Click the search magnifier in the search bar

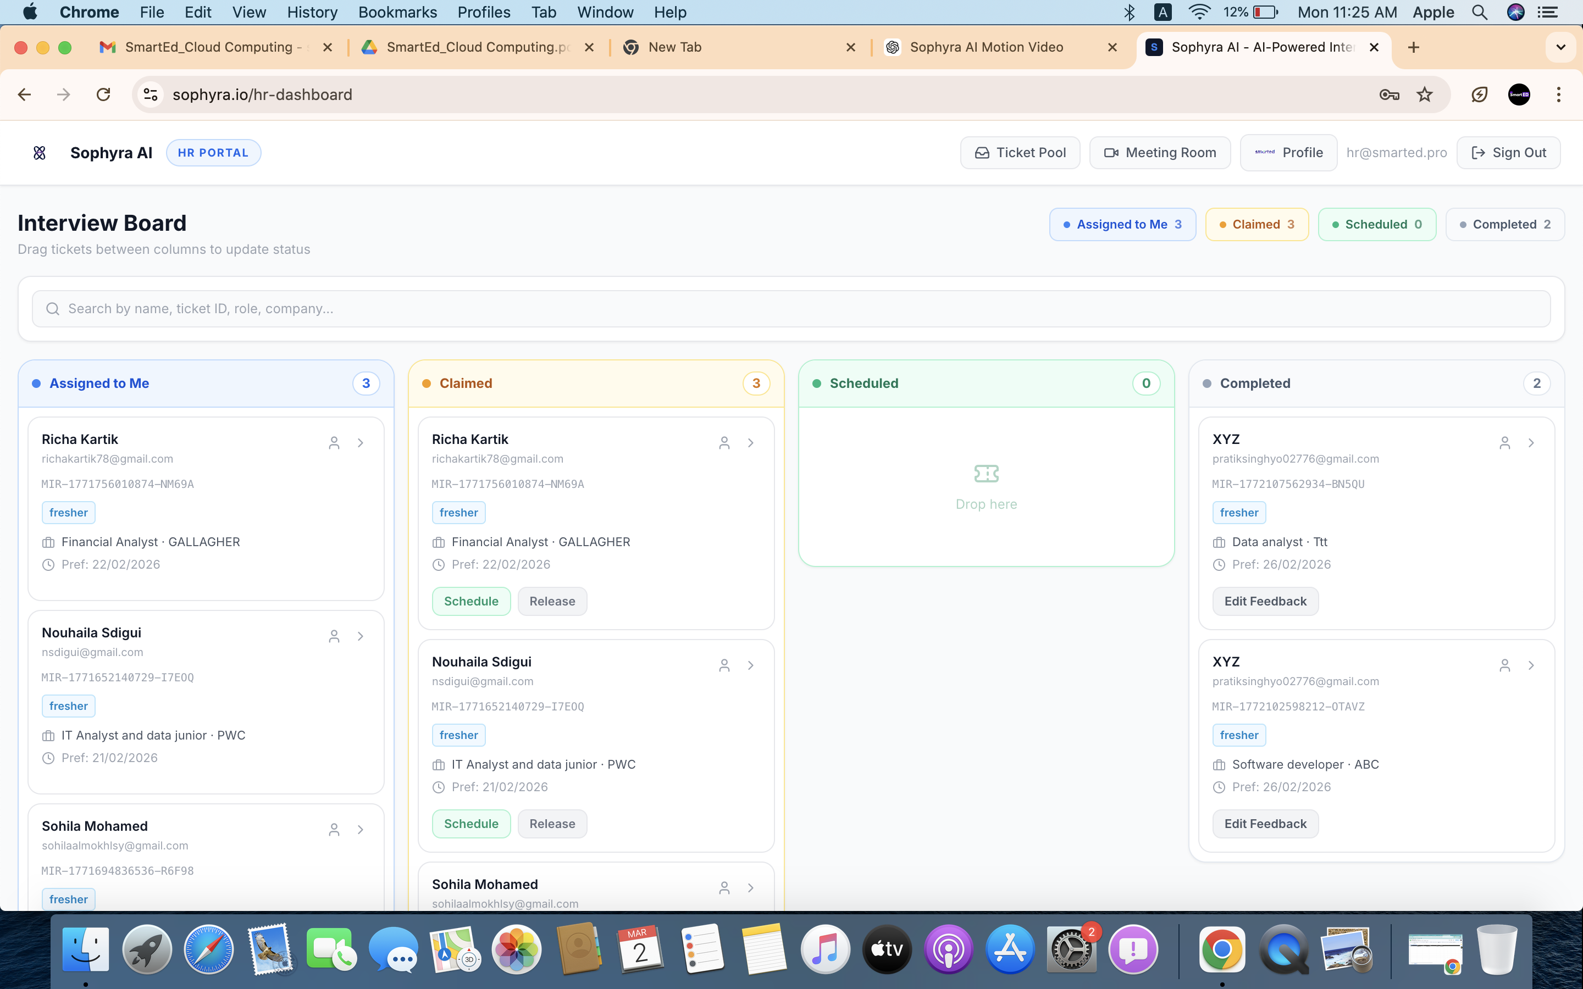pos(53,308)
